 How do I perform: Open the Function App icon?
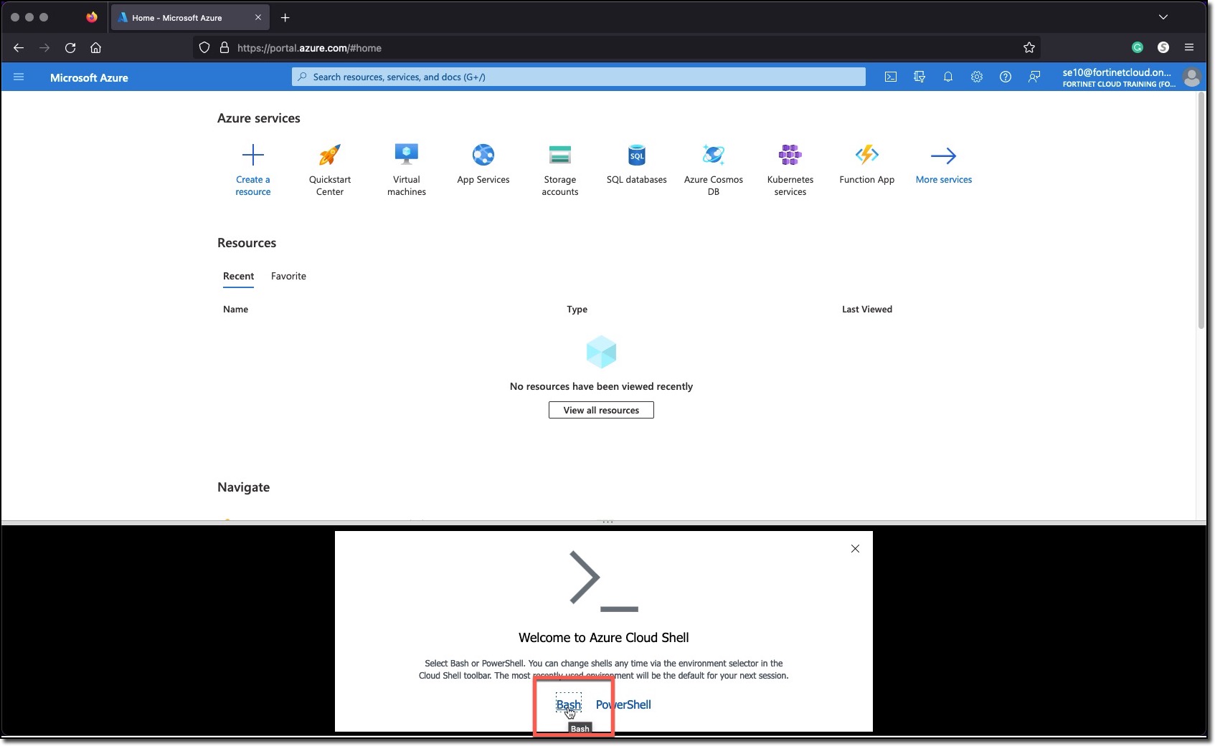tap(867, 155)
